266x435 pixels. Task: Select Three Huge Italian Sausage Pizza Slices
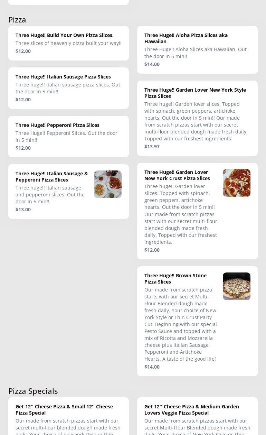pyautogui.click(x=63, y=77)
